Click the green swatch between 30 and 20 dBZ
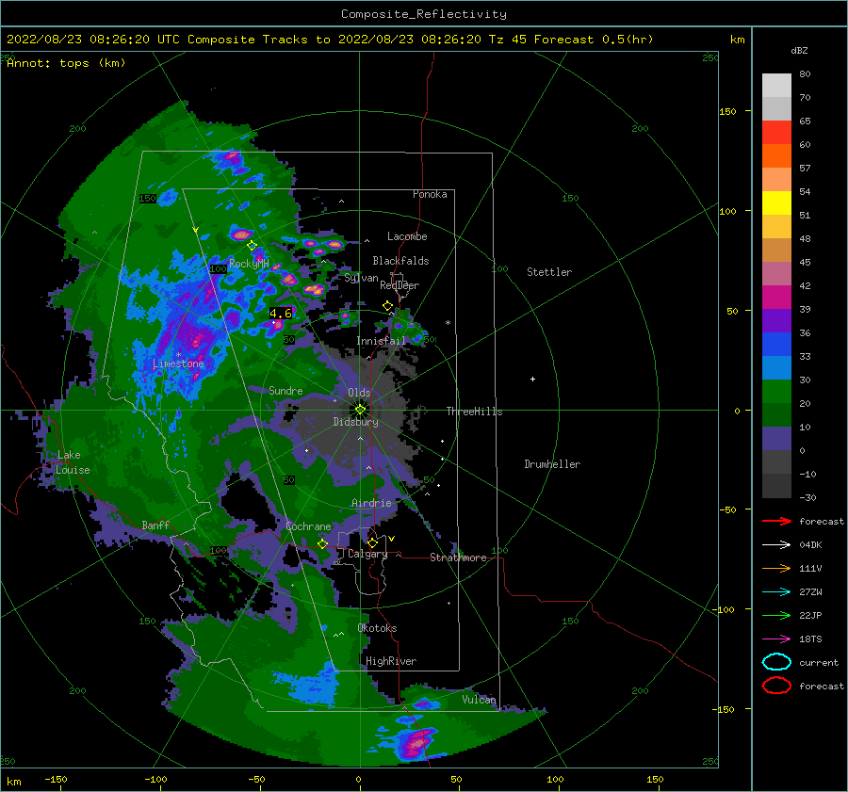Screen dimensions: 848x792 point(776,392)
